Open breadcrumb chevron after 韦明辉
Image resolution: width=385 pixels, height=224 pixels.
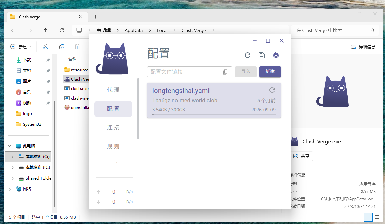(118, 30)
